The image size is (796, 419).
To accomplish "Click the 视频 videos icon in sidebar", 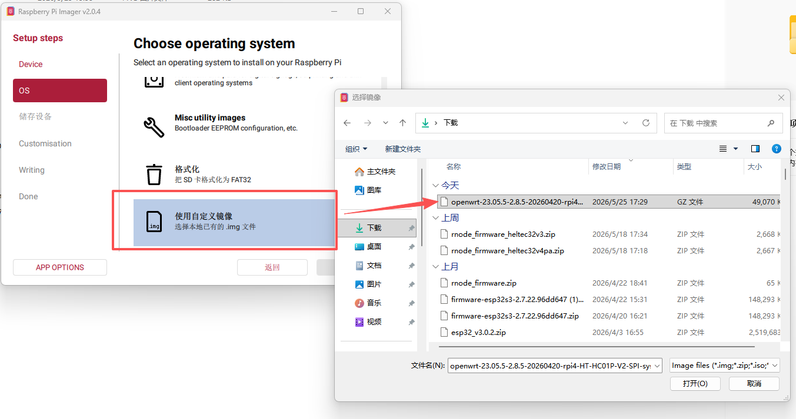I will coord(359,322).
